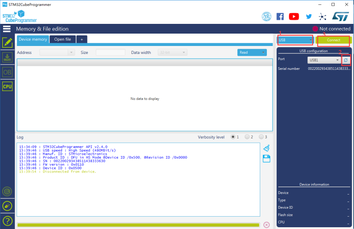Viewport: 354px width, 229px height.
Task: Click the 'Product ID : DFU in HS Mode' log line
Action: click(x=103, y=157)
